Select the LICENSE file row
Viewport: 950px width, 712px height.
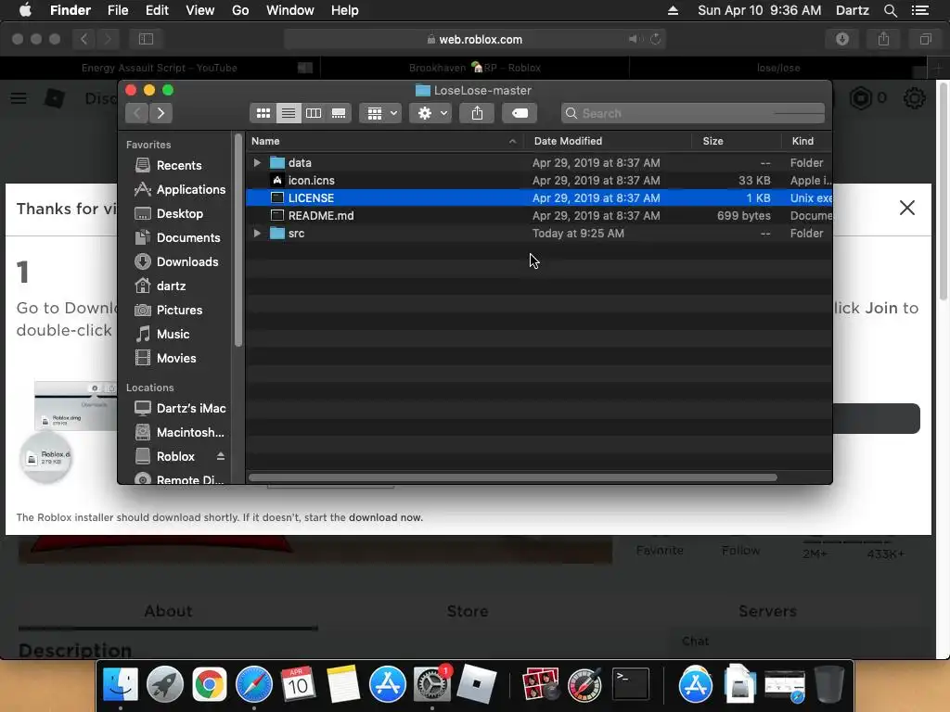539,198
